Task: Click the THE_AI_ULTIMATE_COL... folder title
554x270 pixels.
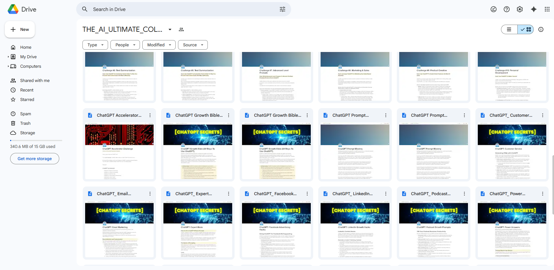Action: 122,29
